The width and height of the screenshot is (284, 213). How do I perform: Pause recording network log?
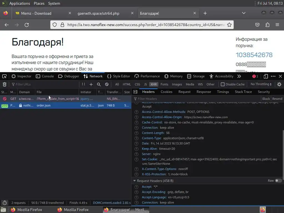click(83, 84)
